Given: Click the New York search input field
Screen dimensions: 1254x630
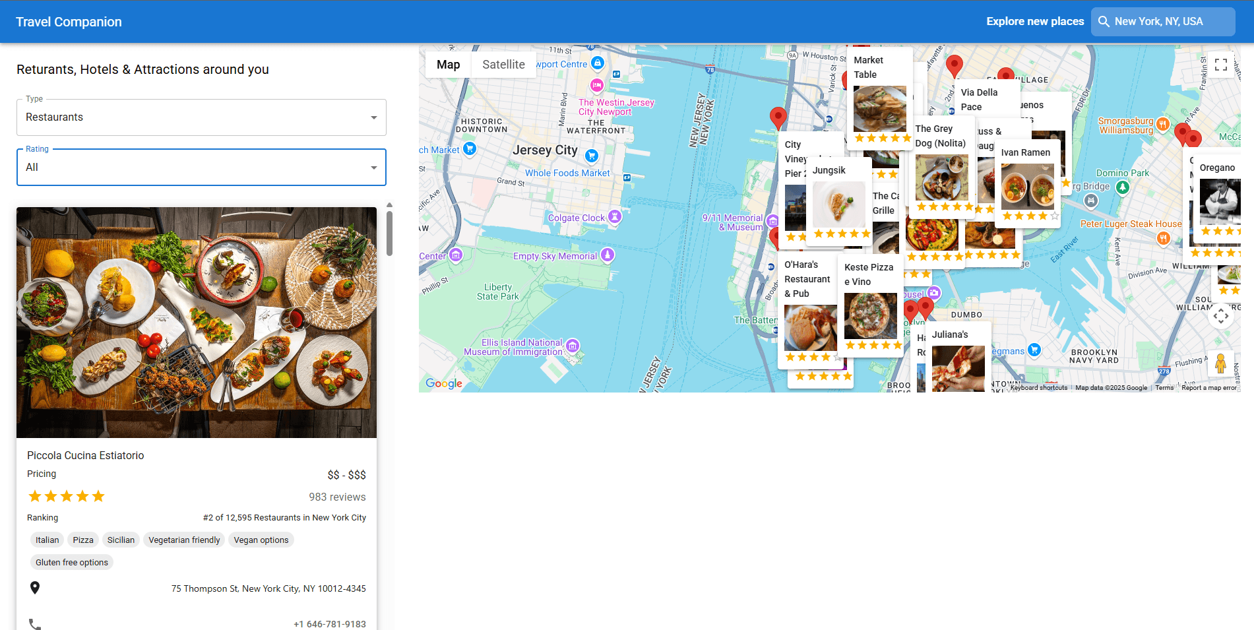Looking at the screenshot, I should (1163, 22).
